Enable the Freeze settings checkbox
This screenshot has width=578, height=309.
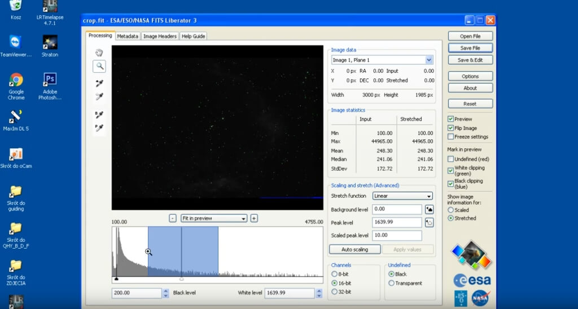450,136
